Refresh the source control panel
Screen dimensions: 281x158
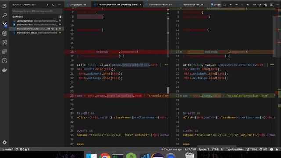tap(54, 4)
